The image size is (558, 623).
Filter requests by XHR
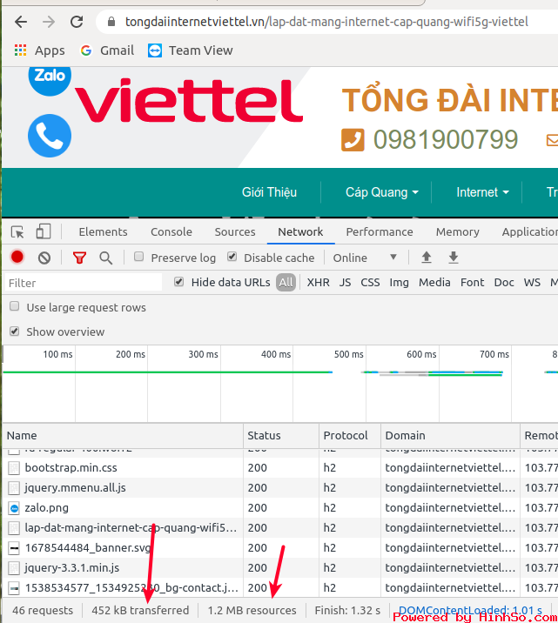click(318, 282)
